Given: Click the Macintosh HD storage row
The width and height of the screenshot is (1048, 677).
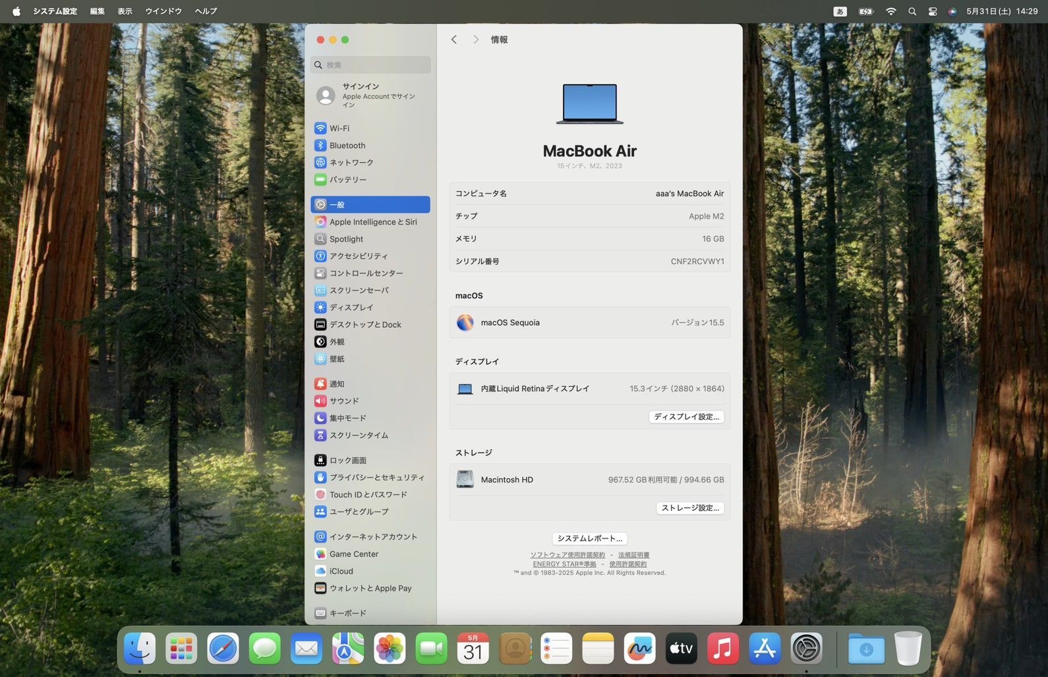Looking at the screenshot, I should (589, 479).
